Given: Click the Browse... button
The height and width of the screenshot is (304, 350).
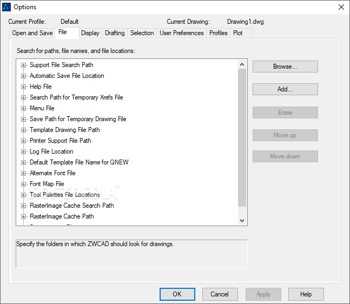Looking at the screenshot, I should click(285, 67).
